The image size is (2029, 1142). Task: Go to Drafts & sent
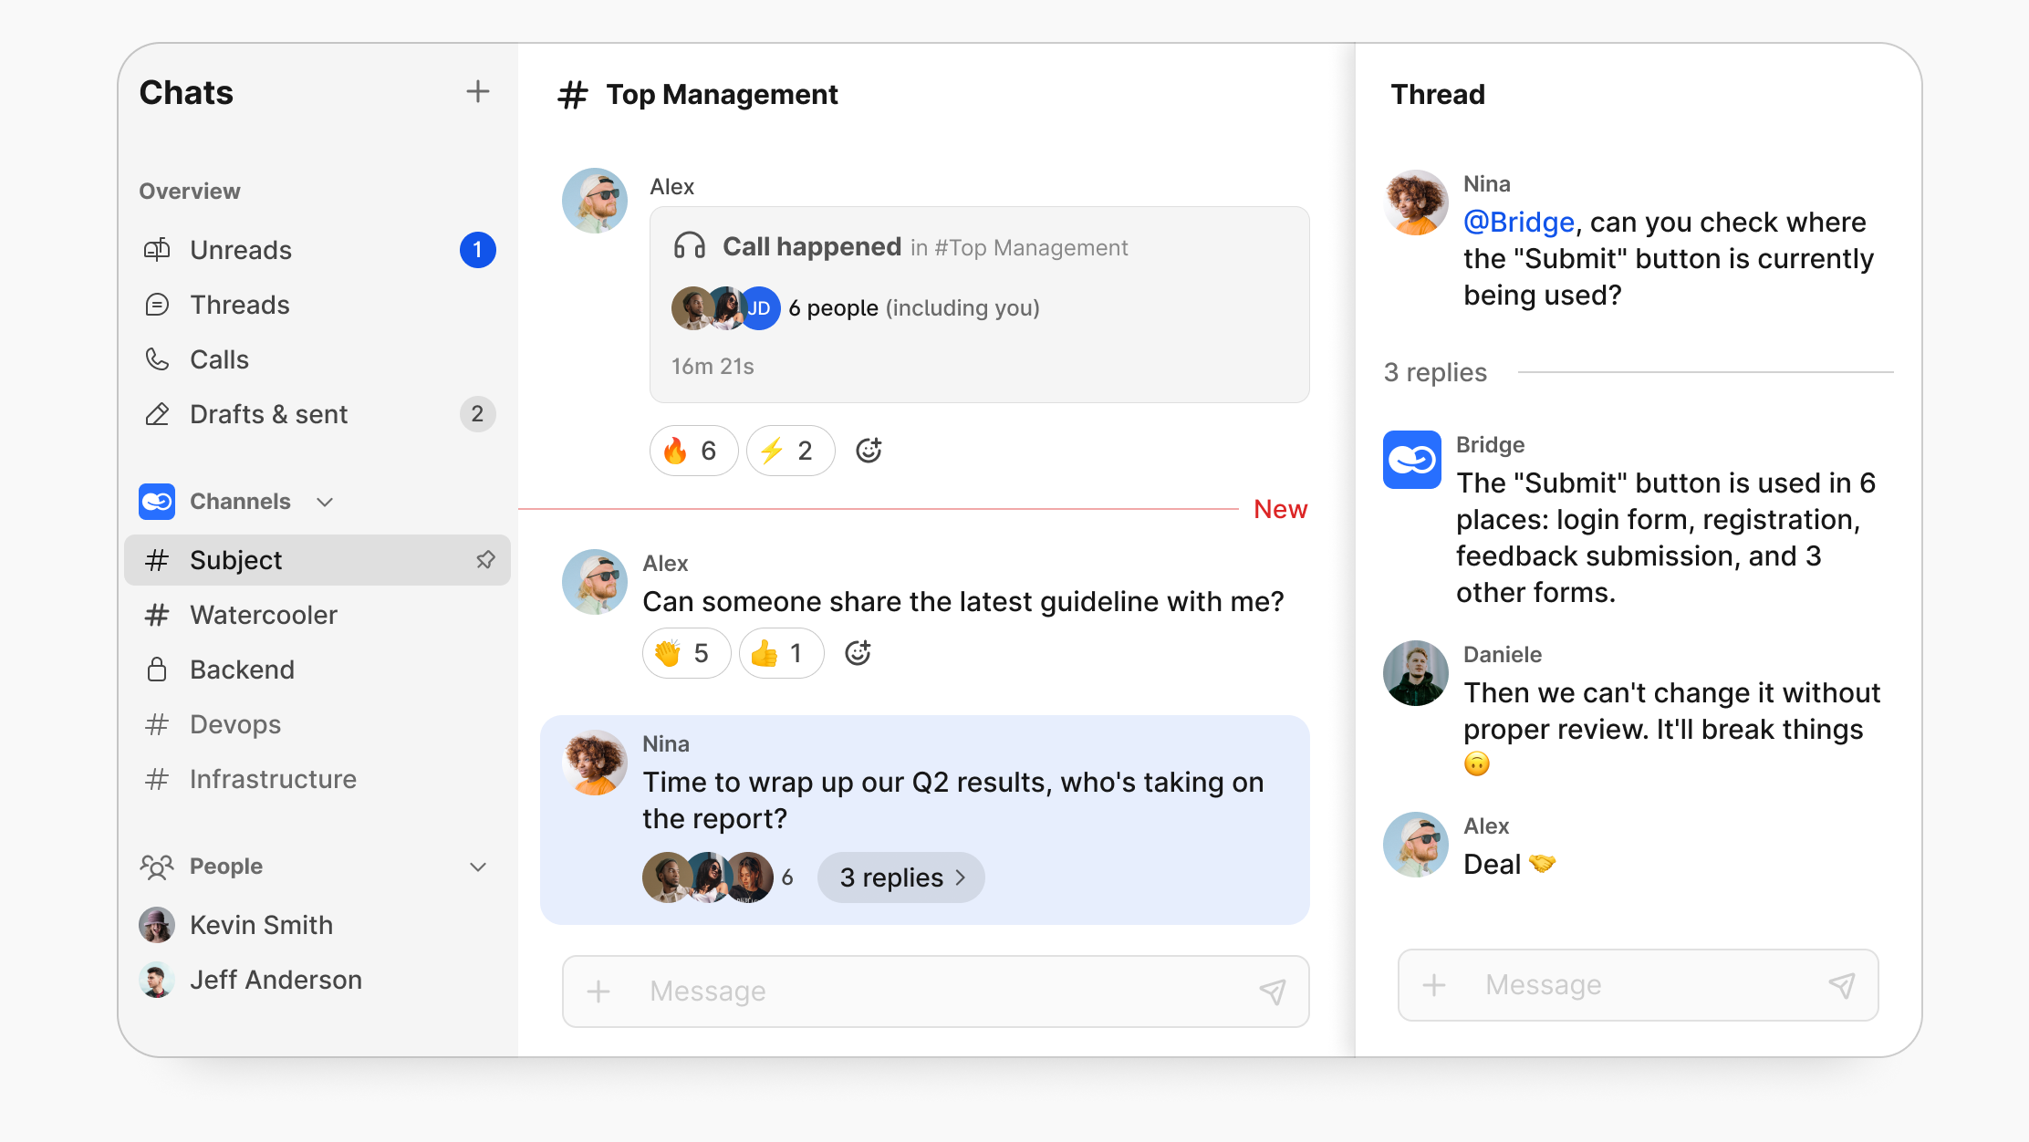coord(268,414)
